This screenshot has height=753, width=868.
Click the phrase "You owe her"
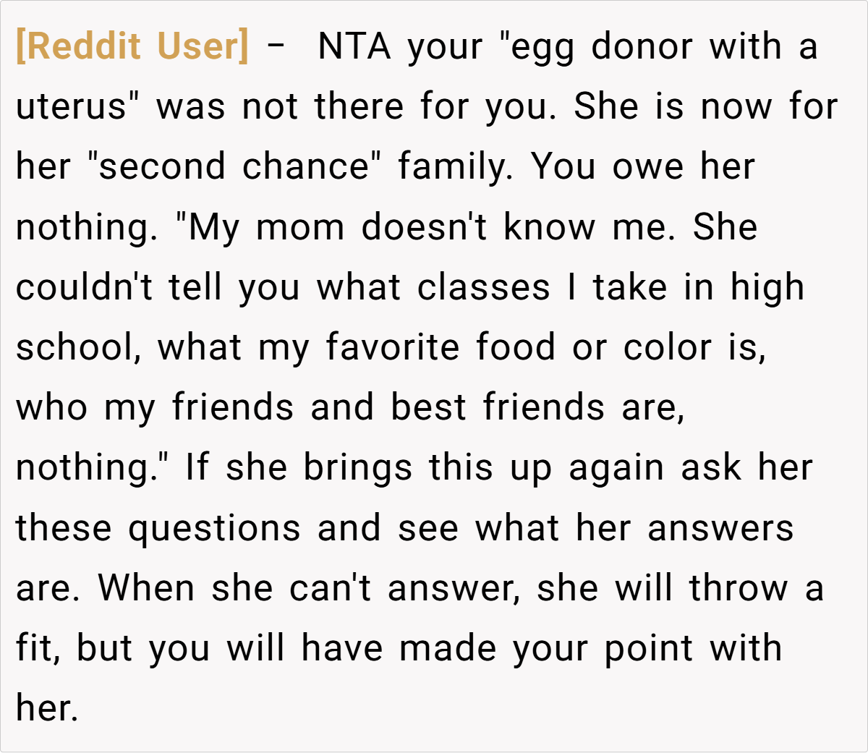pos(643,167)
